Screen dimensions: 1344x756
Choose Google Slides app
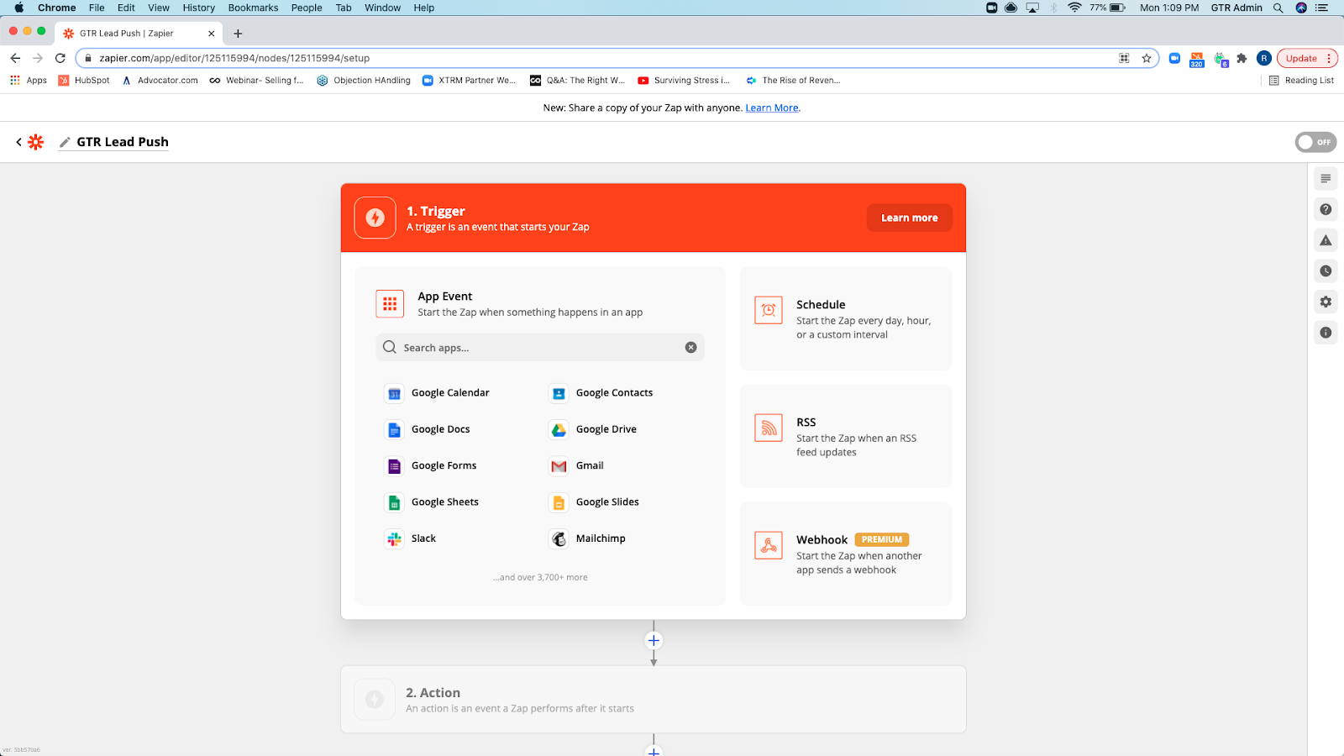tap(595, 502)
